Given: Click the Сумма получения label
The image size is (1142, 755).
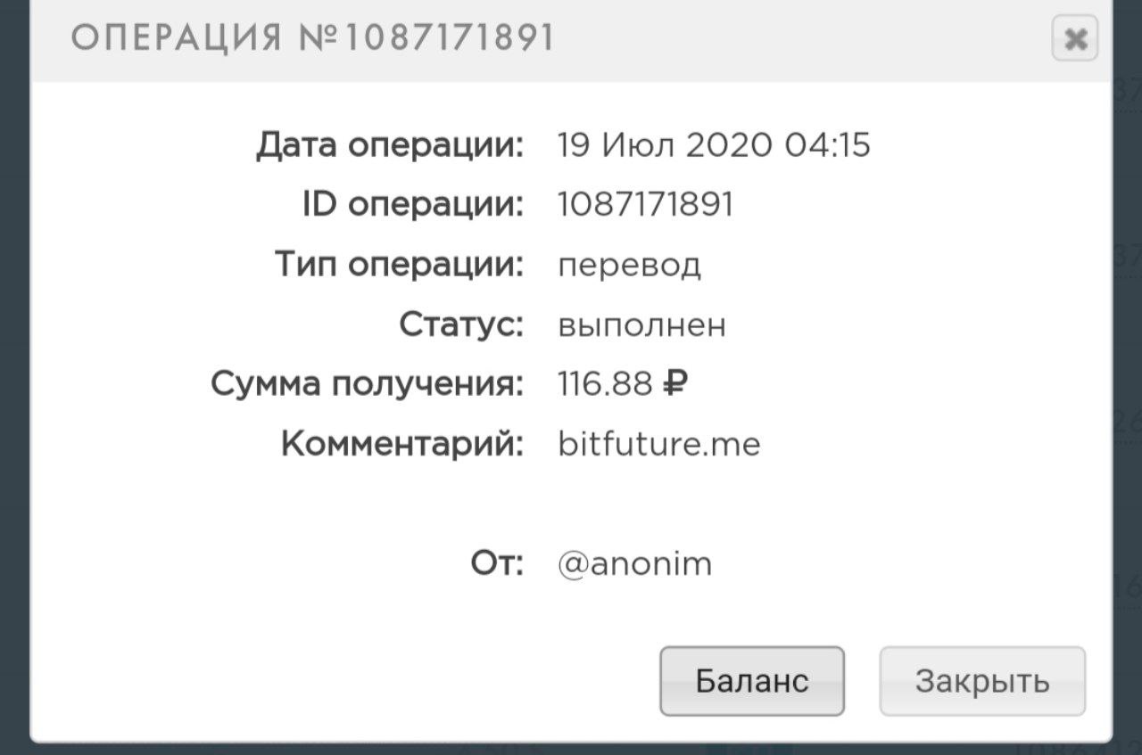Looking at the screenshot, I should click(x=367, y=384).
